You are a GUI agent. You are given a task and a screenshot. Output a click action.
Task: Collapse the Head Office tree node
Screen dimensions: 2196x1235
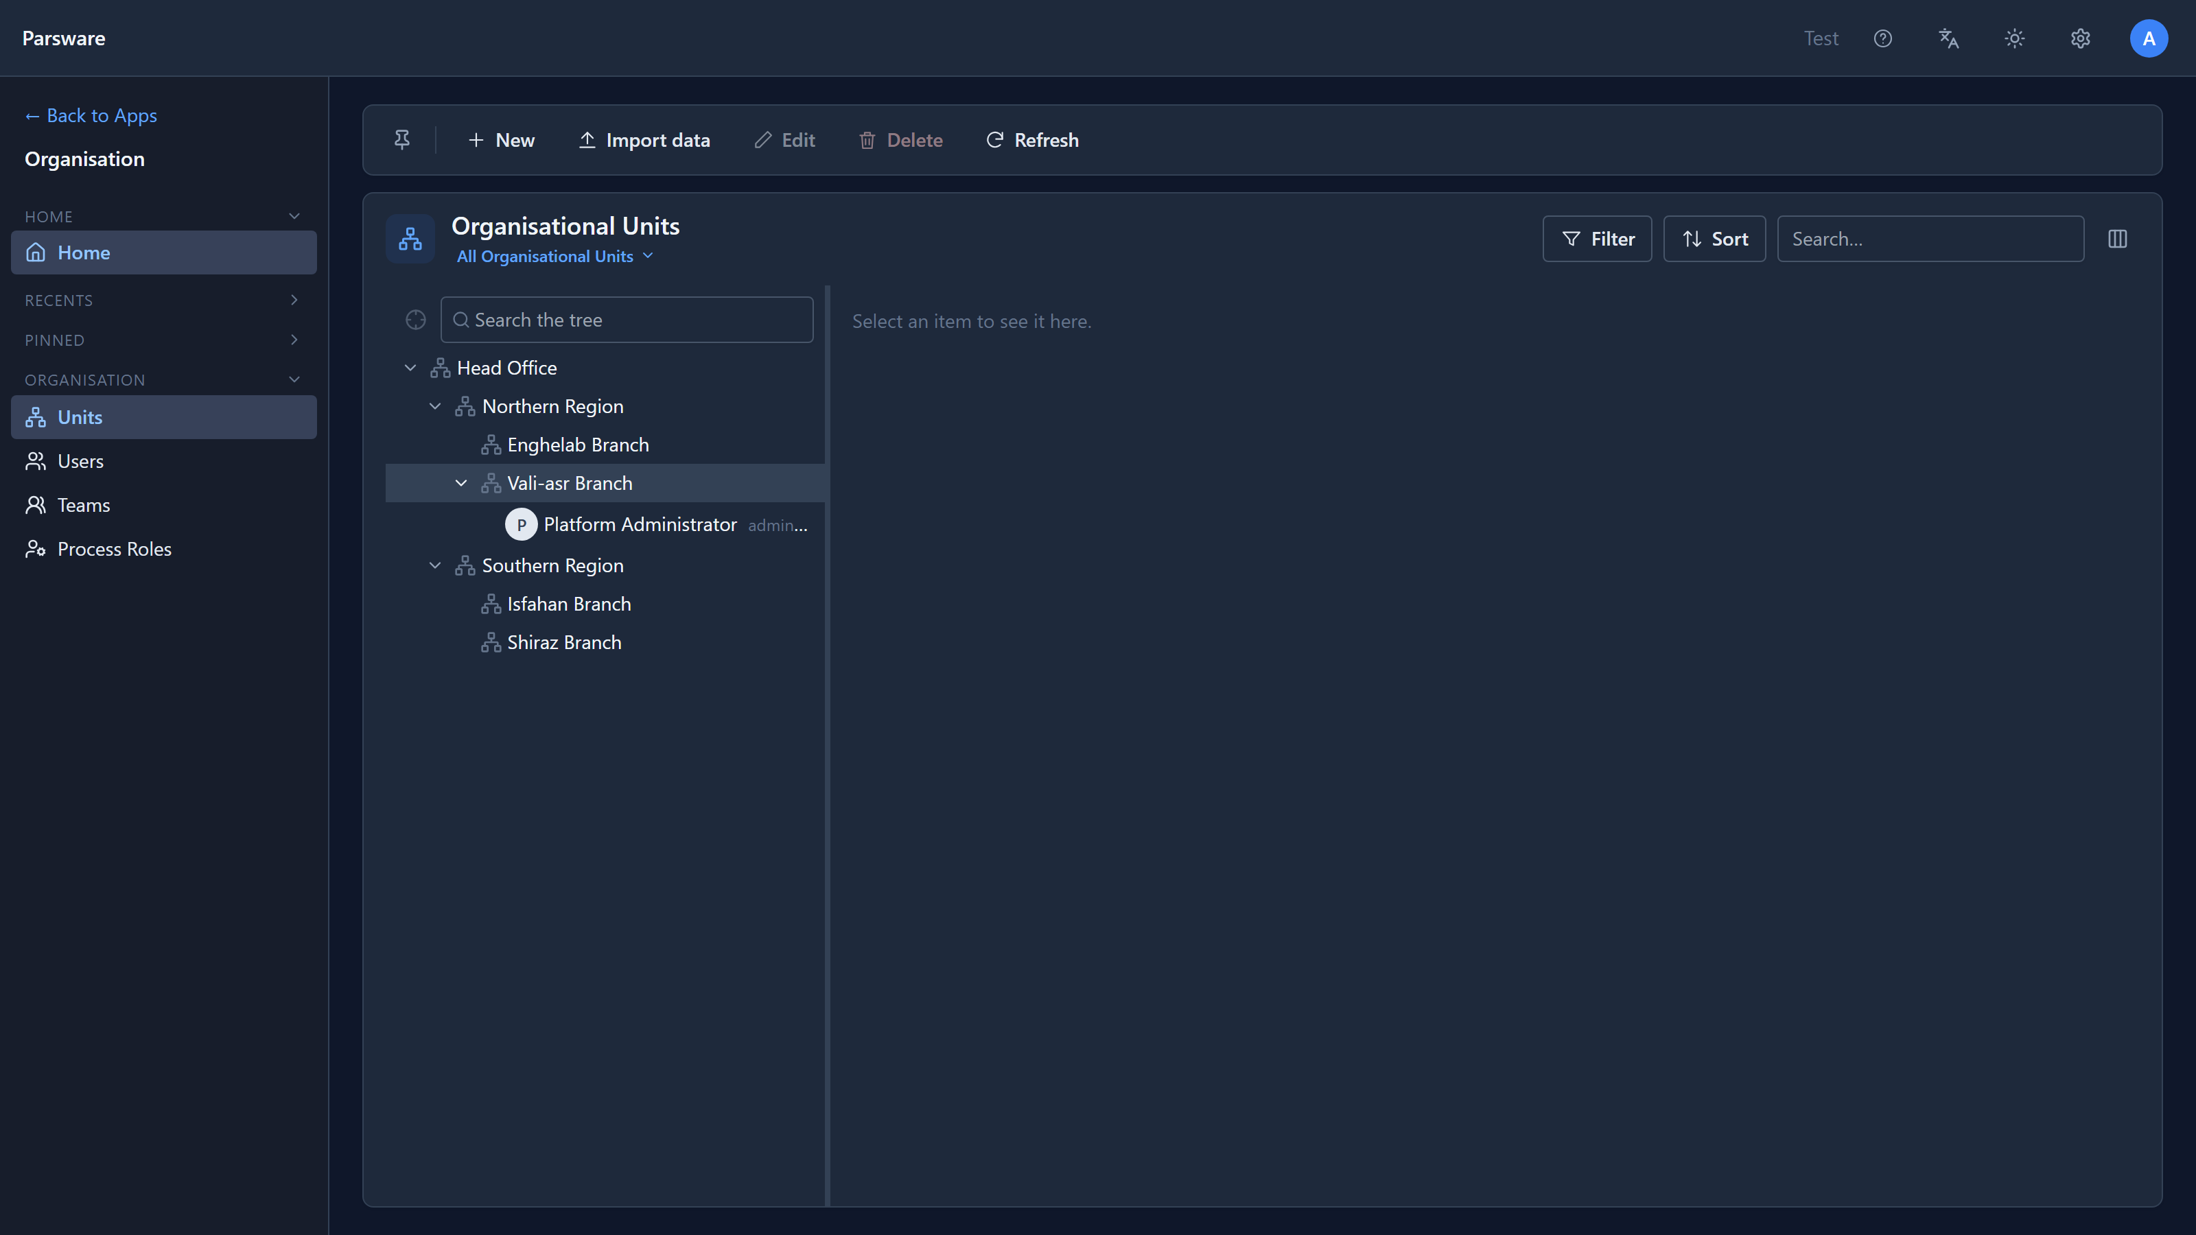click(x=410, y=368)
